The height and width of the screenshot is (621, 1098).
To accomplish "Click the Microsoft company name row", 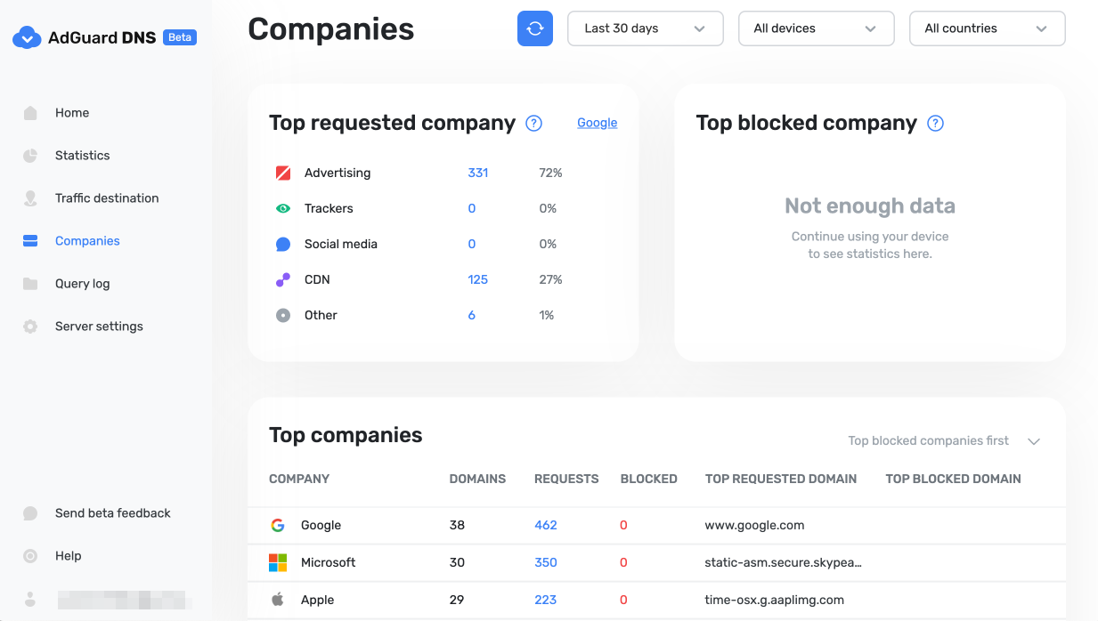I will [x=328, y=563].
